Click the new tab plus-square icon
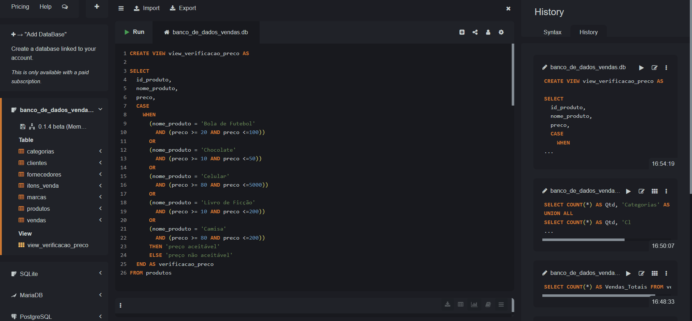Screen dimensions: 692x321 click(x=462, y=32)
